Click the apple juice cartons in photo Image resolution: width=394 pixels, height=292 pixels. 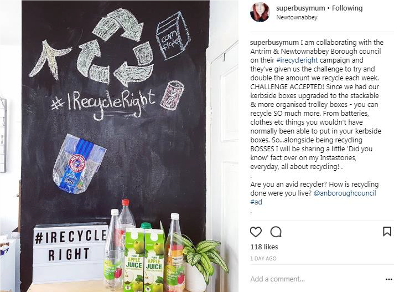tap(144, 259)
